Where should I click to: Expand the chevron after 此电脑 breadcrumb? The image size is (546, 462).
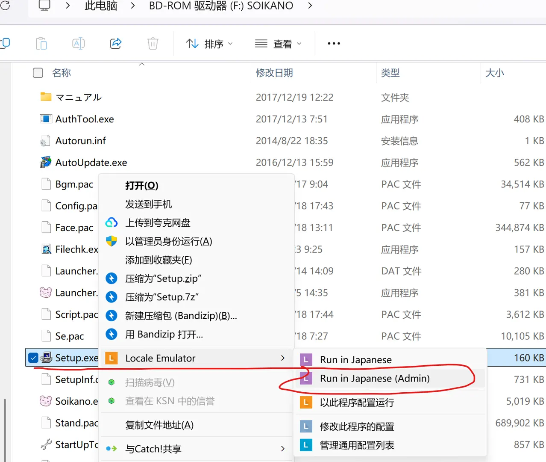coord(133,6)
